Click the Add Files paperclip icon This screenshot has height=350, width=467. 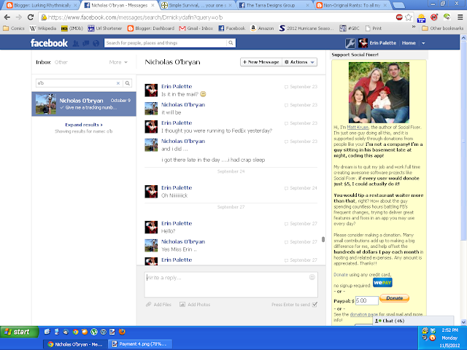tap(148, 305)
